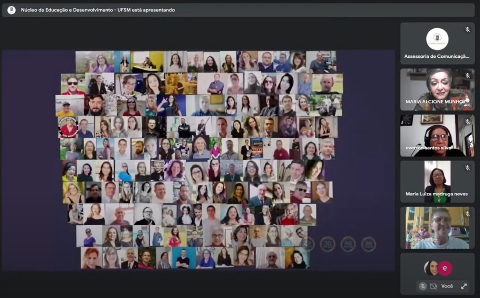This screenshot has height=298, width=480.
Task: Click the presenter avatar icon in top bar
Action: click(12, 10)
